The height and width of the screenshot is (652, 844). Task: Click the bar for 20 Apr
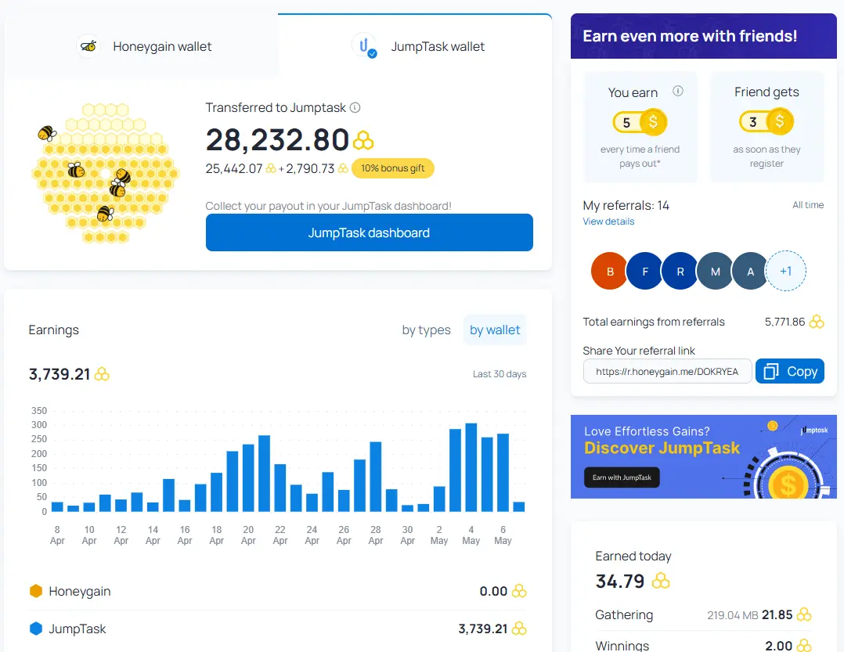248,477
